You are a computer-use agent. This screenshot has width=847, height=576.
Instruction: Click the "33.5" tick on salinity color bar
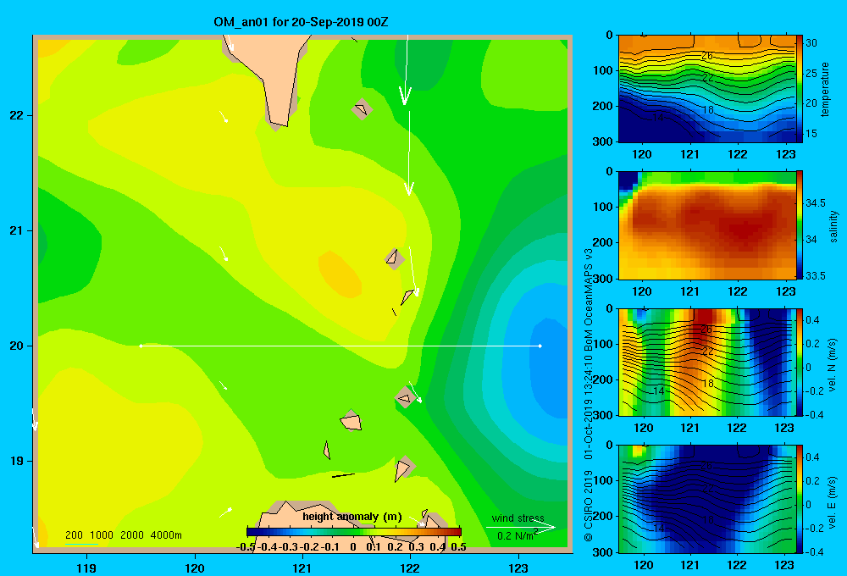[816, 275]
